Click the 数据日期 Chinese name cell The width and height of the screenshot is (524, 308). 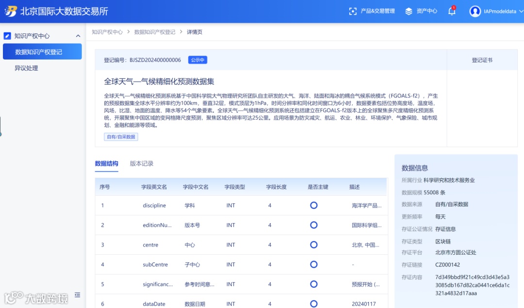[195, 304]
